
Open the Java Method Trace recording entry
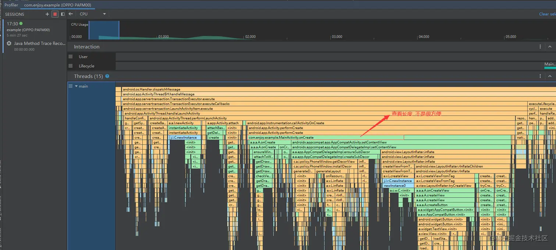click(34, 46)
